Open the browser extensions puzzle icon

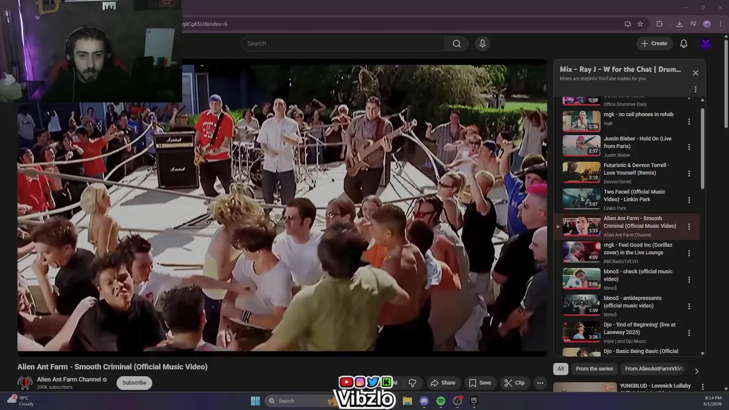(x=659, y=24)
